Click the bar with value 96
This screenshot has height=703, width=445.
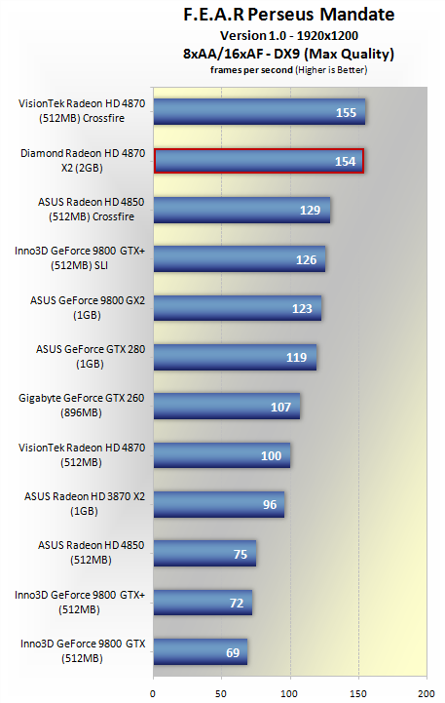coord(219,504)
